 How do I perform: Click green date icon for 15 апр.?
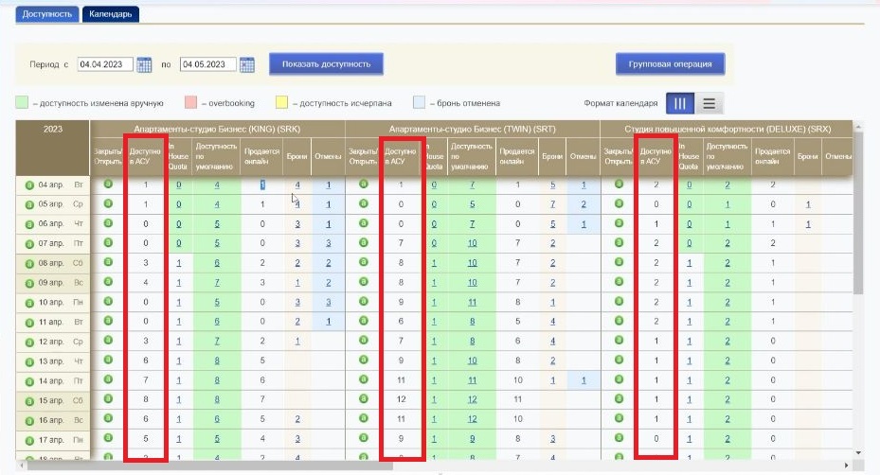click(29, 401)
